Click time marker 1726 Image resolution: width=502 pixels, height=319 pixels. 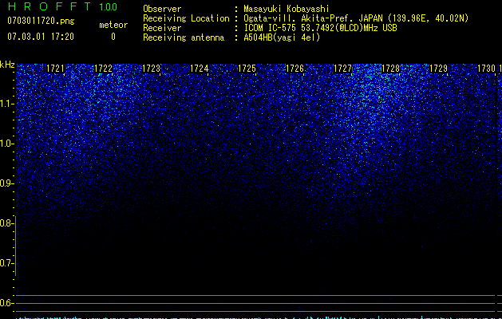[x=294, y=69]
